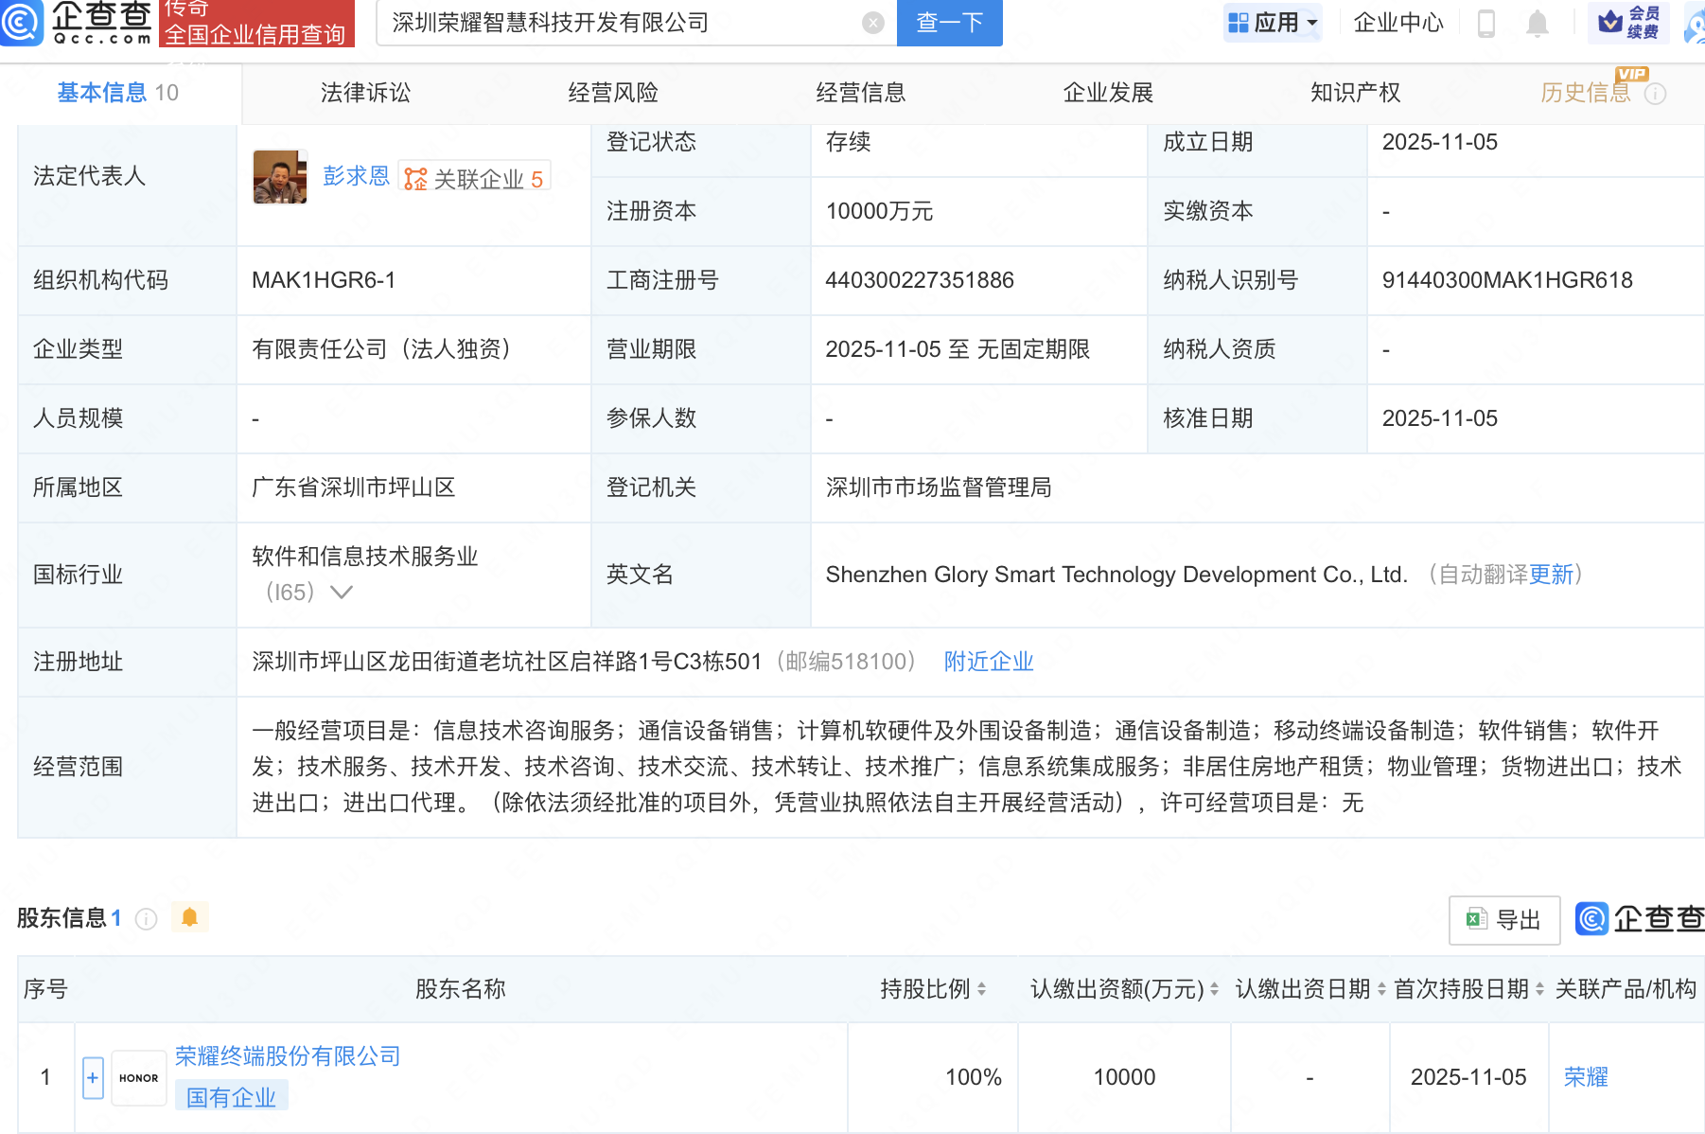The height and width of the screenshot is (1134, 1705).
Task: Open the 应用 dropdown menu
Action: tap(1272, 23)
